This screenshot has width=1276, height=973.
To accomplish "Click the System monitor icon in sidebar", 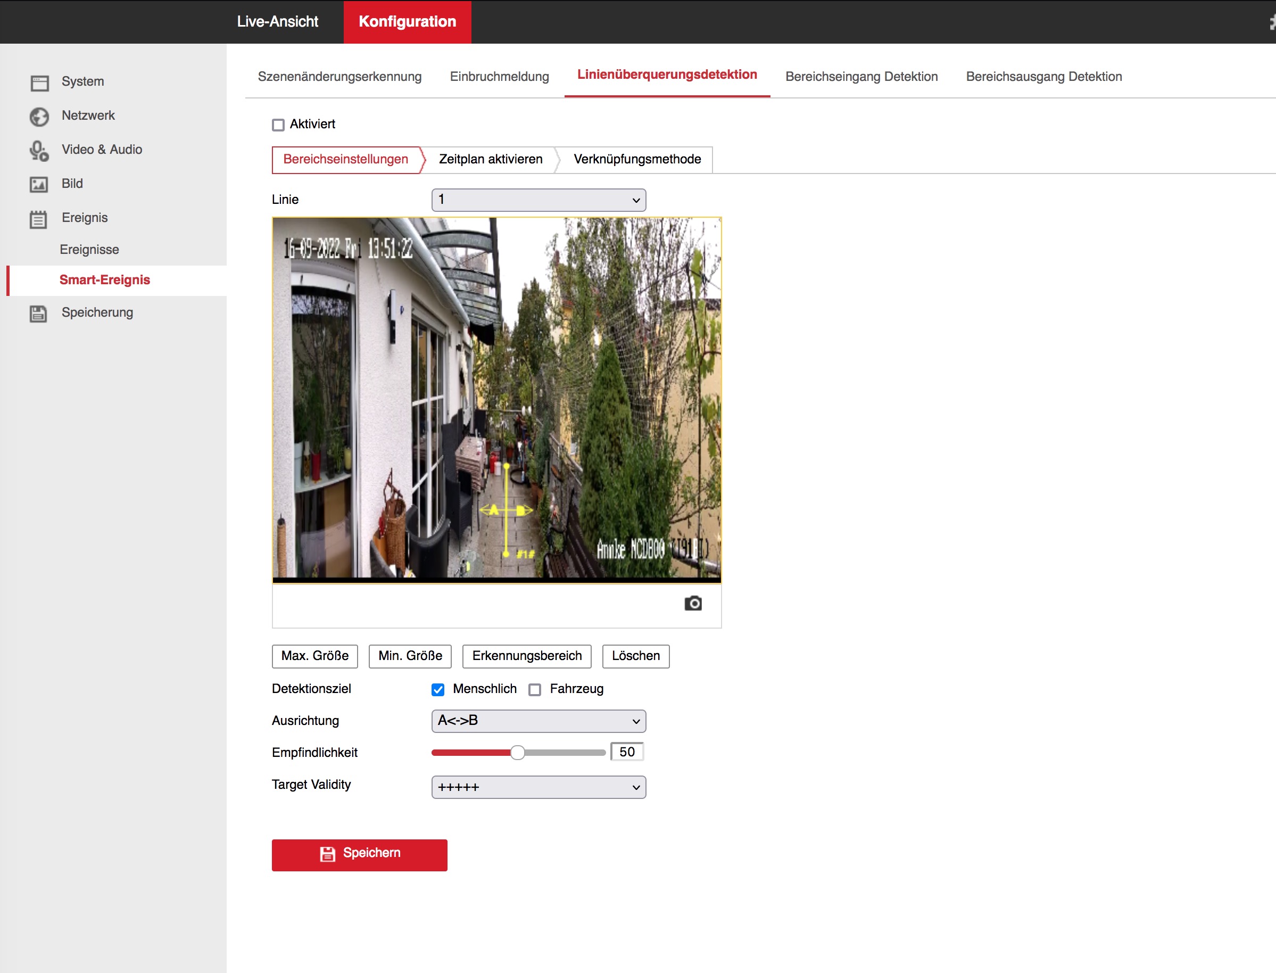I will [39, 83].
